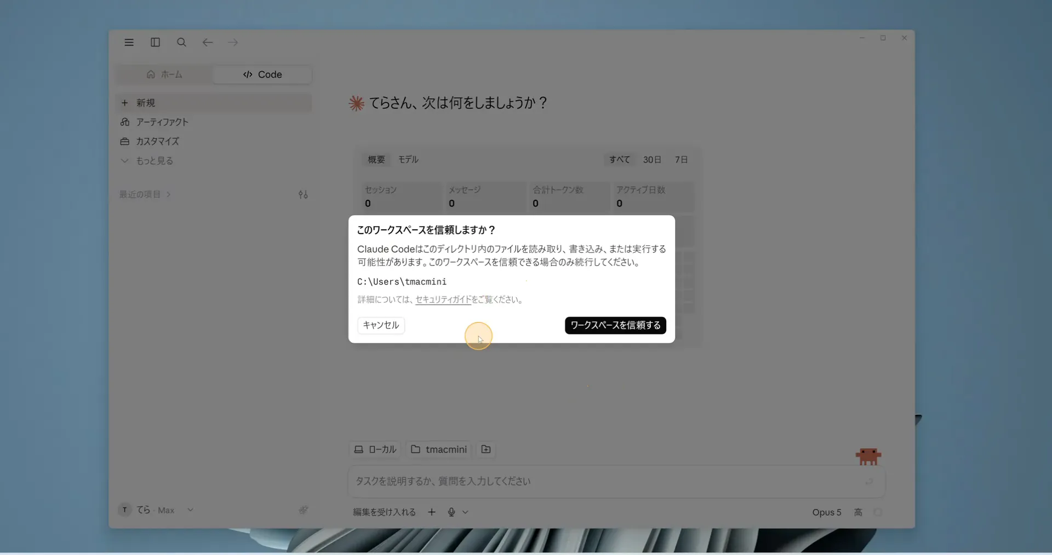This screenshot has height=555, width=1052.
Task: Click the pixel creature mascot icon
Action: click(868, 456)
